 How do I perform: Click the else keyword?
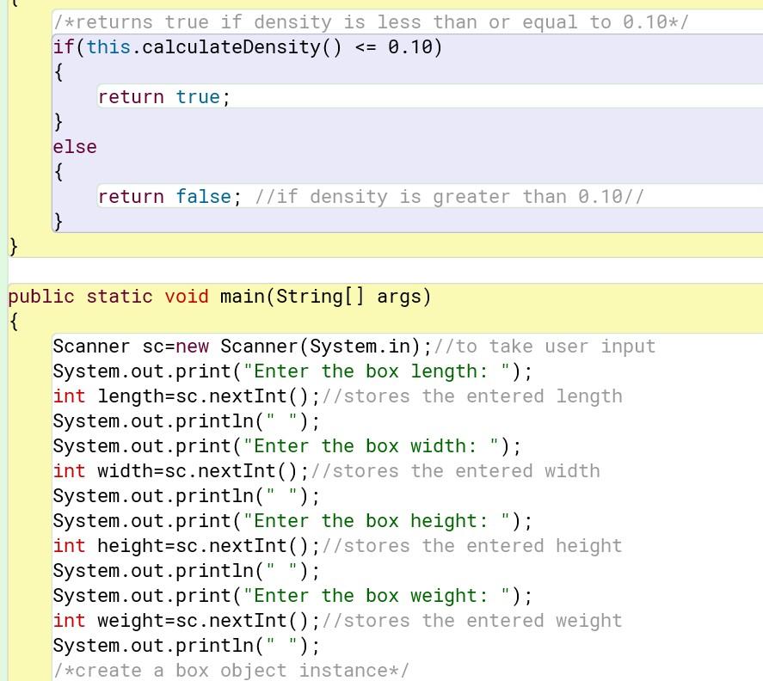click(73, 146)
